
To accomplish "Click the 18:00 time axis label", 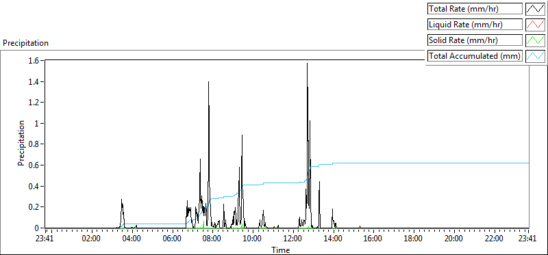I will click(x=414, y=239).
